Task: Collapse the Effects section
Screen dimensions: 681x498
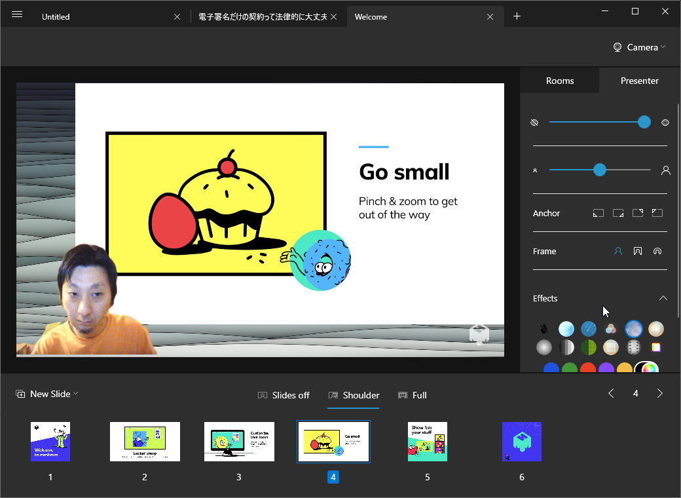Action: 663,298
